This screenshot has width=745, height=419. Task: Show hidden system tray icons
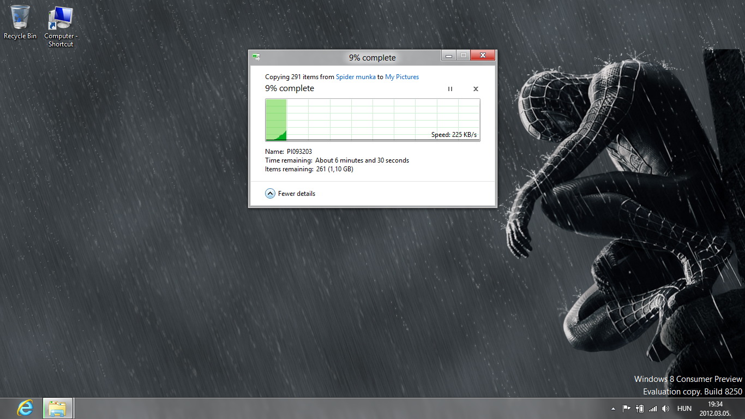tap(613, 409)
